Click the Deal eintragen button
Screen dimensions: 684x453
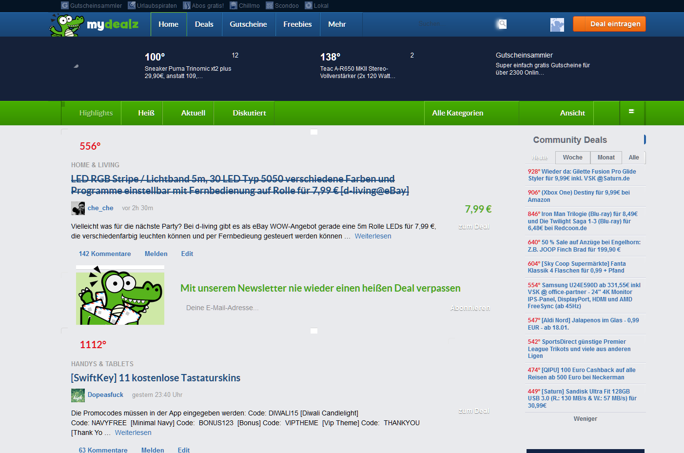click(x=609, y=24)
